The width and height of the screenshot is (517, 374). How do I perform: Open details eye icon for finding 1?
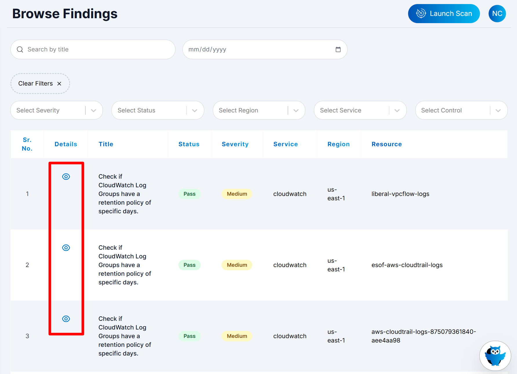[x=66, y=177]
